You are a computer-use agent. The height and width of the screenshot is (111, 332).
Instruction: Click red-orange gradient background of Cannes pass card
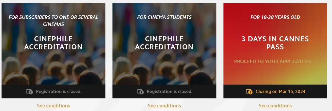pos(275,74)
